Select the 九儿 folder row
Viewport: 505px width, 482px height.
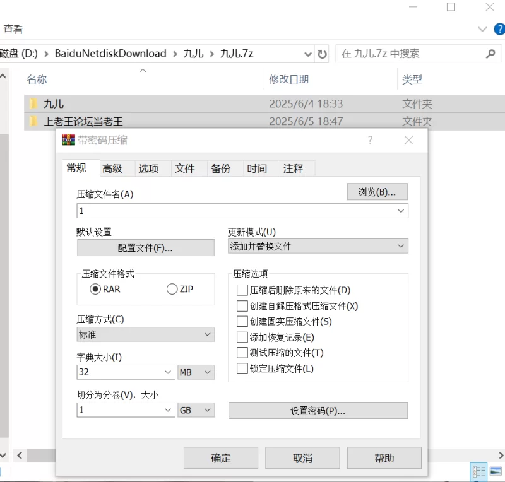tap(264, 103)
